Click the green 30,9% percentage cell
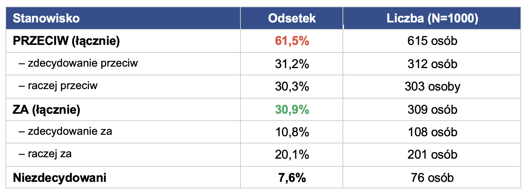This screenshot has height=192, width=527. pyautogui.click(x=292, y=109)
